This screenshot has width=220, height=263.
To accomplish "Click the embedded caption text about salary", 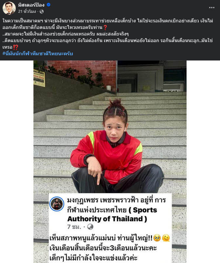I will pos(110,248).
